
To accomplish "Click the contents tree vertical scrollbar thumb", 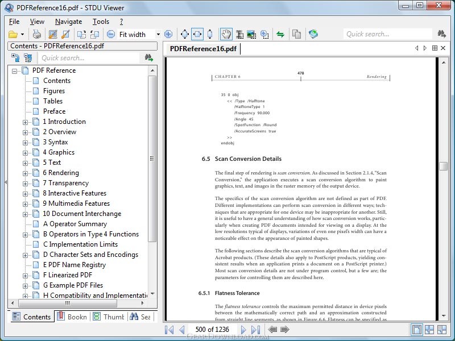I will (152, 159).
